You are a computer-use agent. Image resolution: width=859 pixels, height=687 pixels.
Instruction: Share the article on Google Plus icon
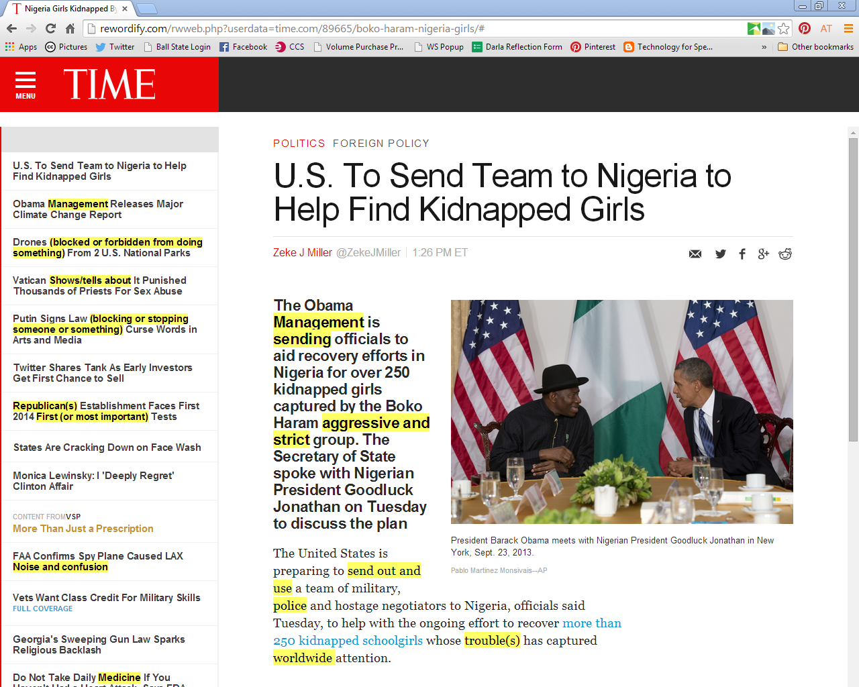point(763,254)
